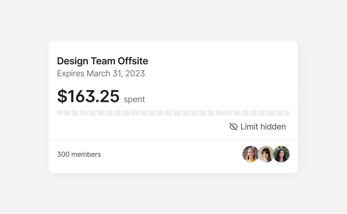Click the dollar sign in the amount
The image size is (347, 214).
pos(62,96)
